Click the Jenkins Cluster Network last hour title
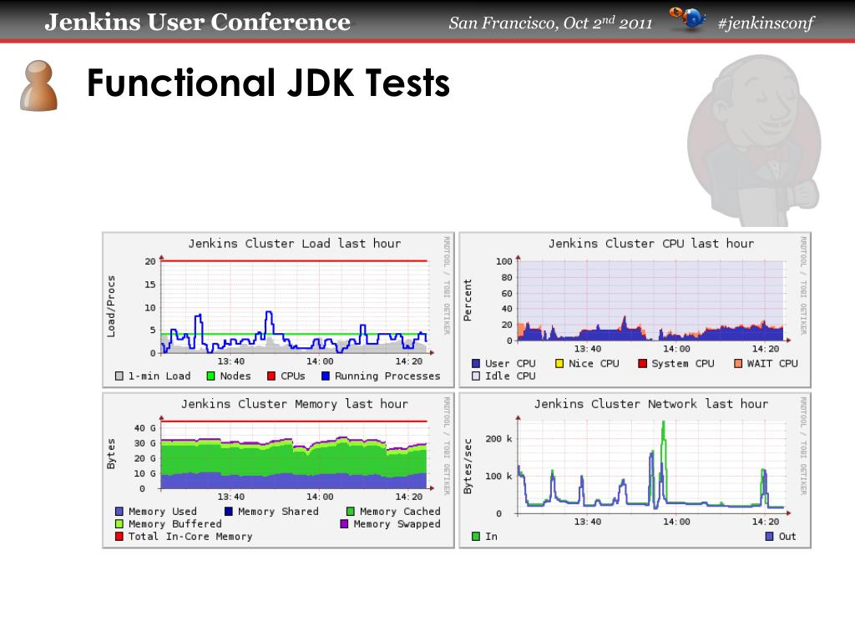Viewport: 855px width, 641px height. (651, 404)
